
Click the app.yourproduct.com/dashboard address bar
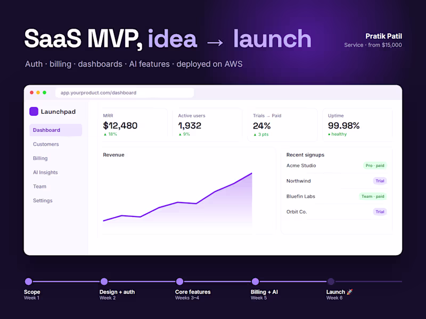(x=125, y=93)
